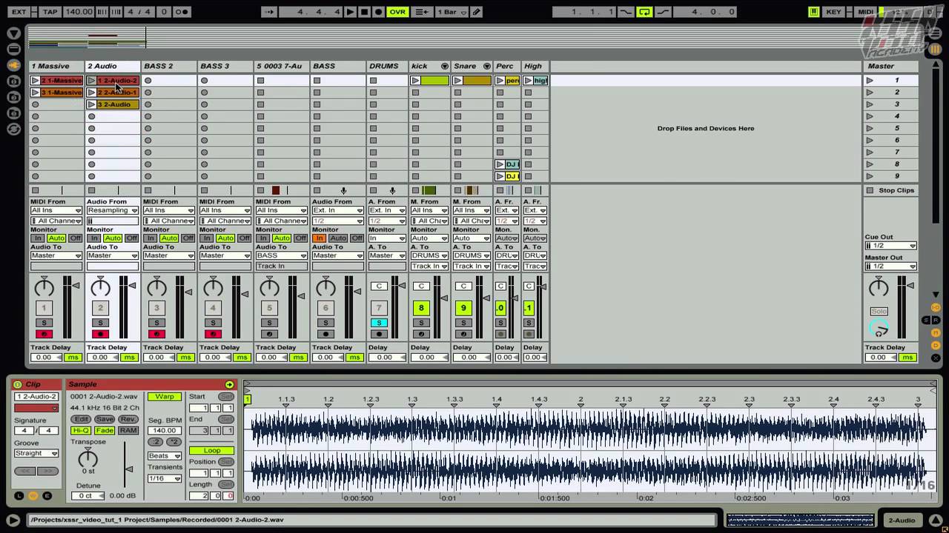Open the clip color chooser
949x533 pixels.
pyautogui.click(x=36, y=408)
